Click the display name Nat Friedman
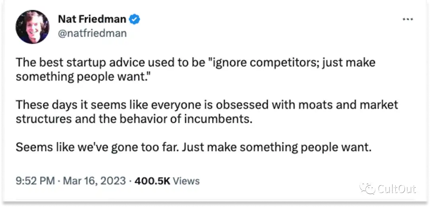The width and height of the screenshot is (430, 207). pos(92,19)
